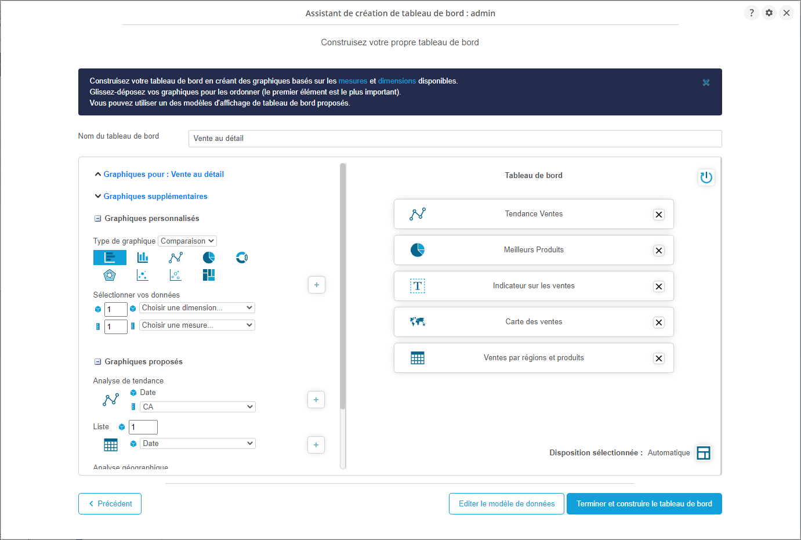Open Choisir une dimension dropdown
This screenshot has height=540, width=801.
197,308
